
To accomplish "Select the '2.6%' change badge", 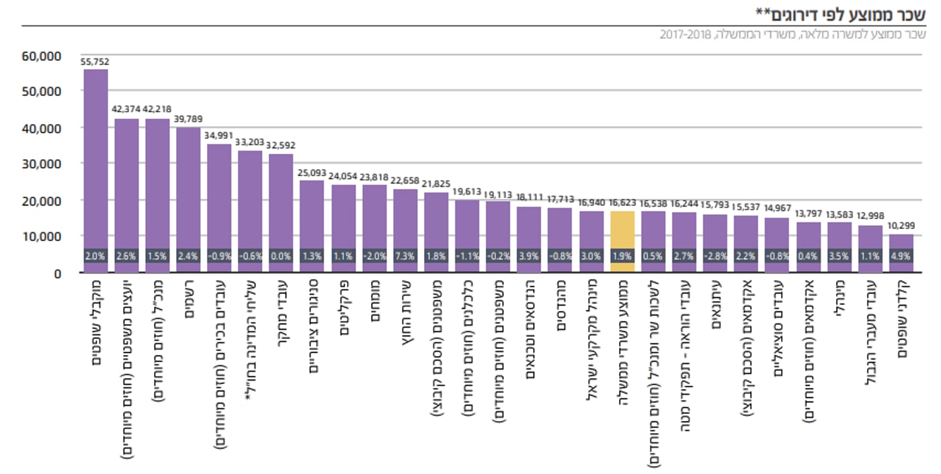I will tap(126, 256).
